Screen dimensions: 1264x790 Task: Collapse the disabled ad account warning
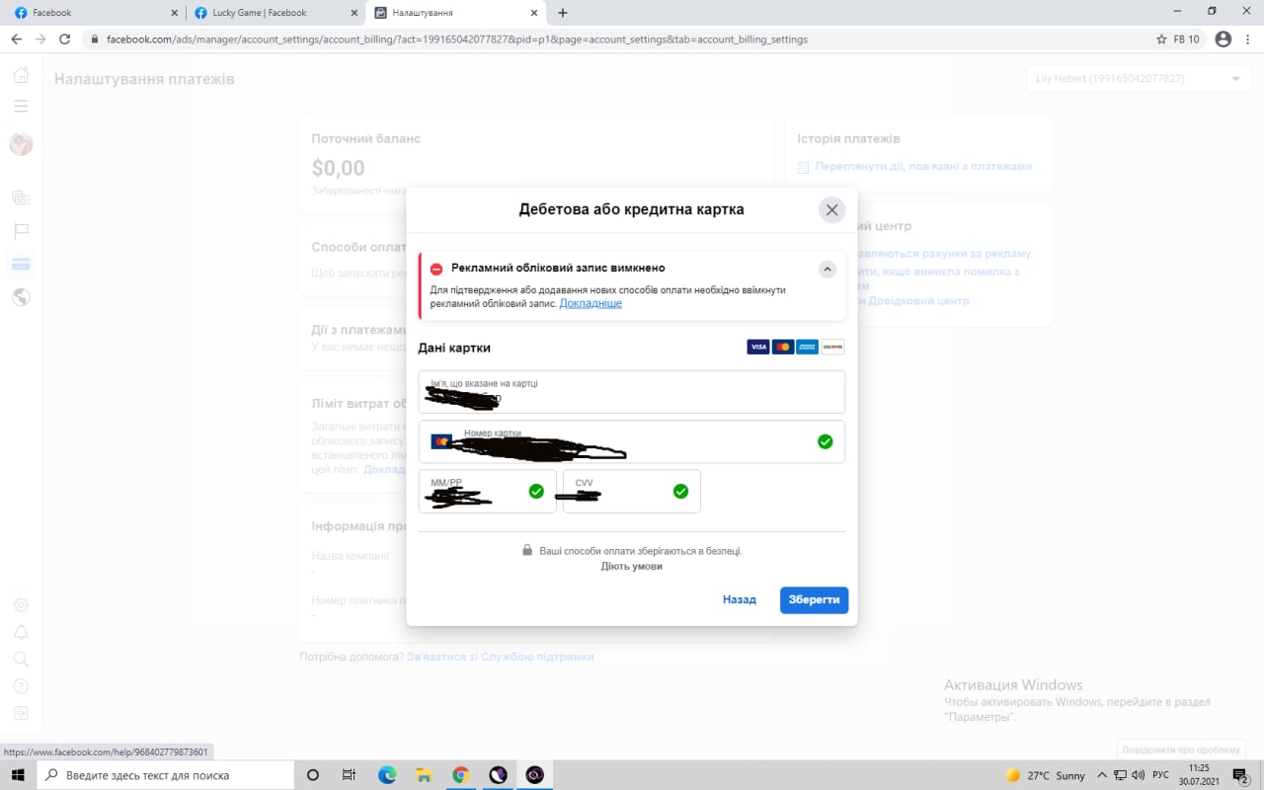[x=828, y=269]
